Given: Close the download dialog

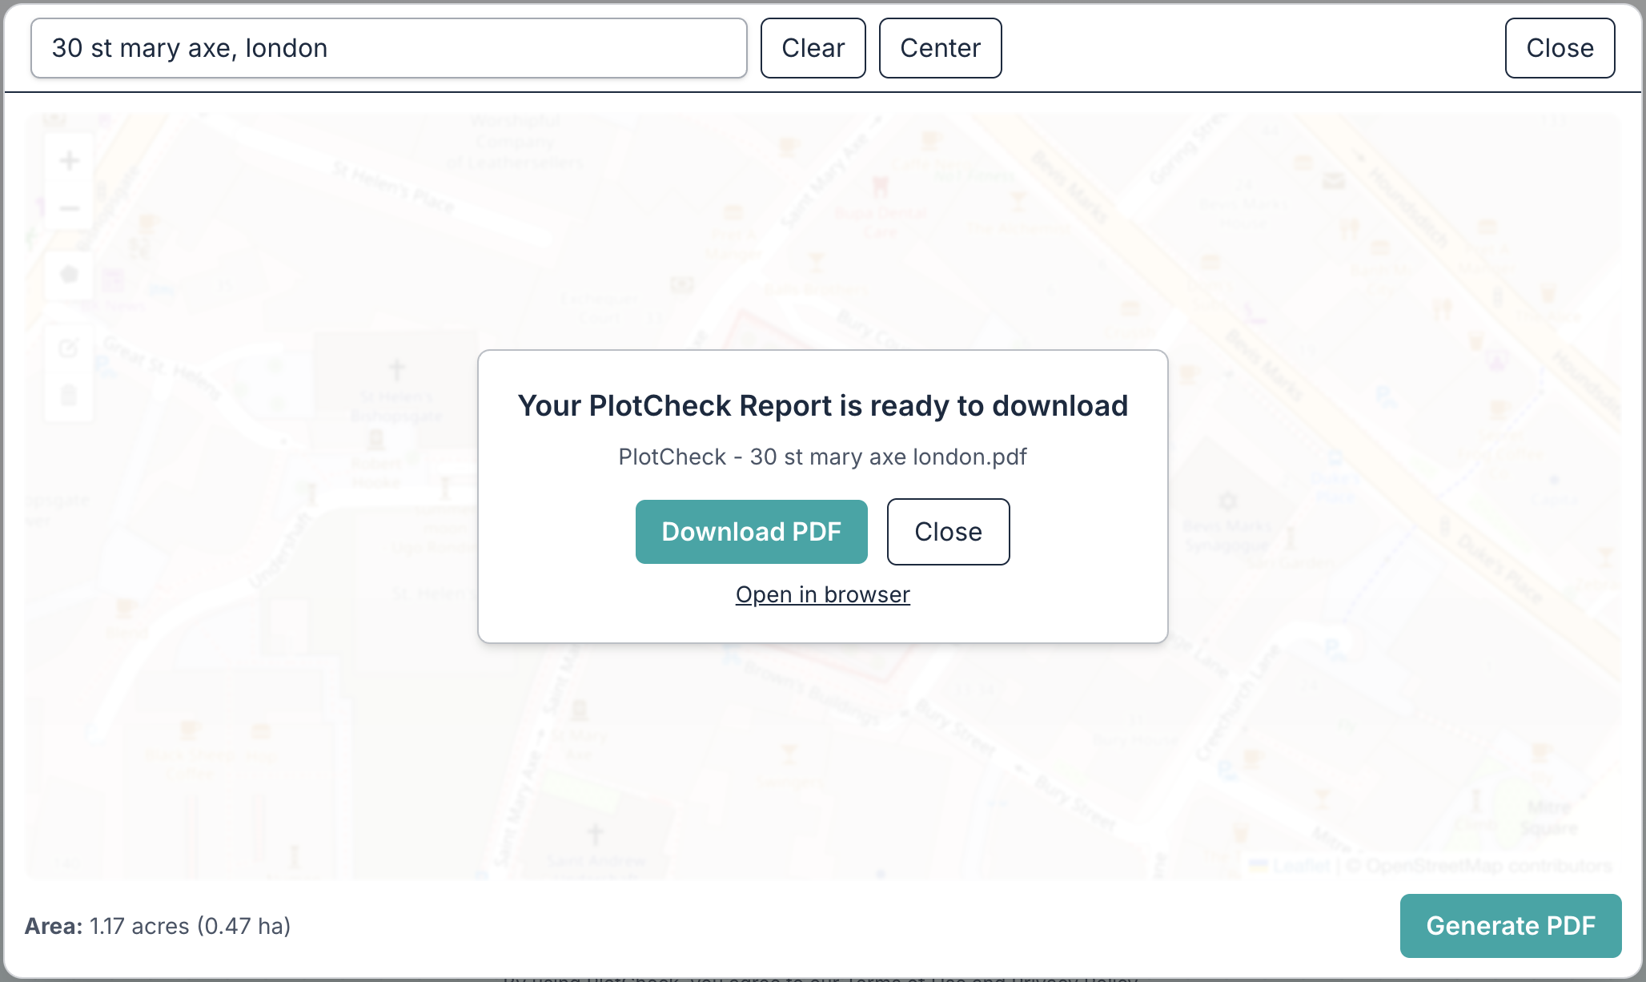Looking at the screenshot, I should coord(947,531).
